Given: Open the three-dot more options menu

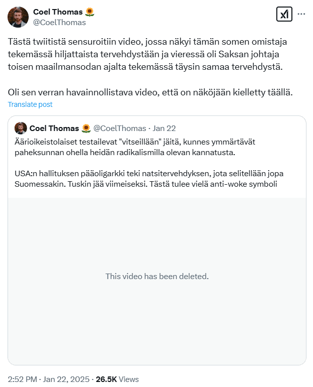Looking at the screenshot, I should click(x=301, y=14).
